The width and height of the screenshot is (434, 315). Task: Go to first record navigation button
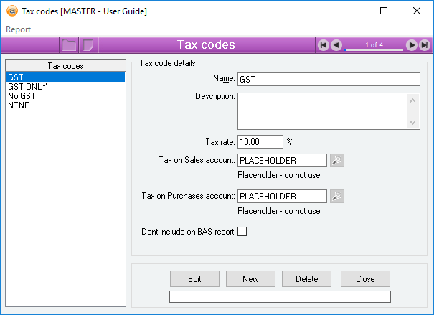(324, 45)
